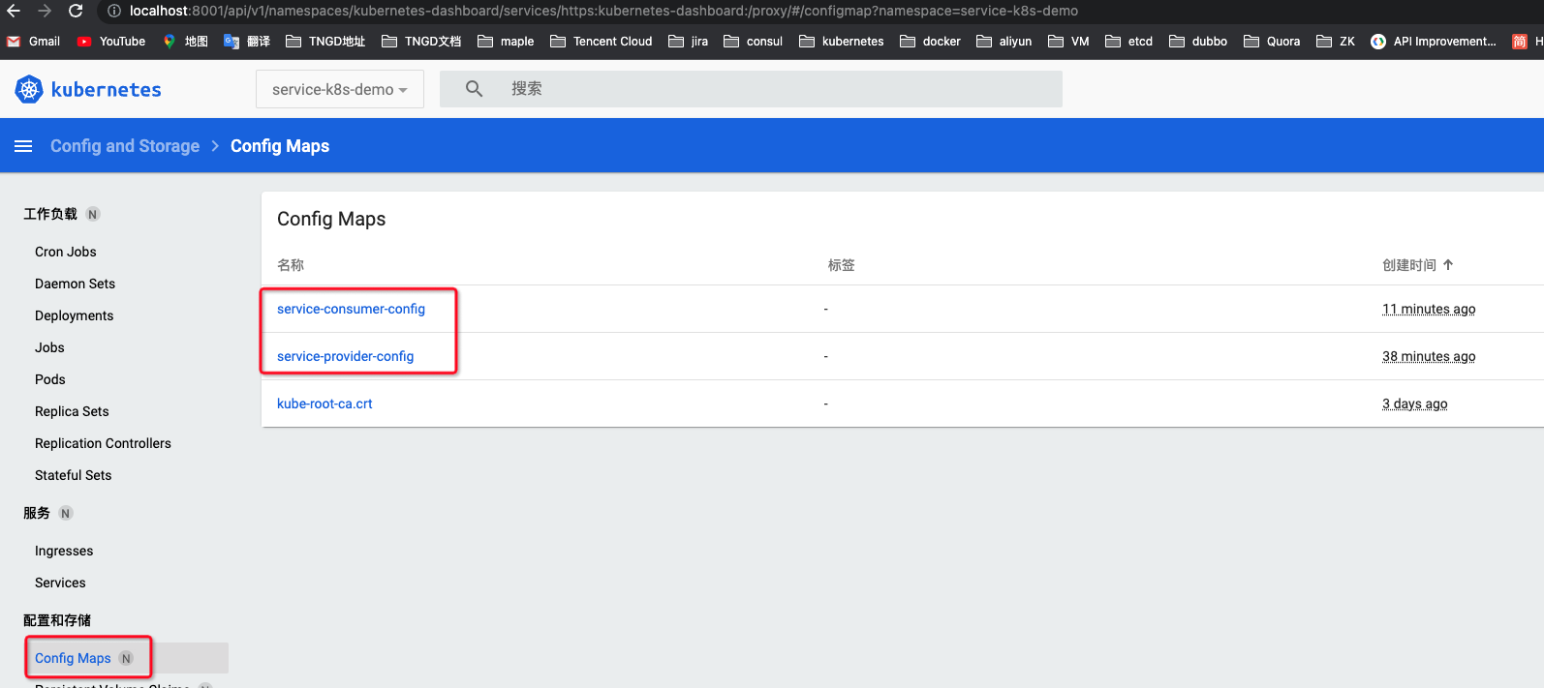The width and height of the screenshot is (1544, 688).
Task: Navigate to Cron Jobs
Action: tap(66, 252)
